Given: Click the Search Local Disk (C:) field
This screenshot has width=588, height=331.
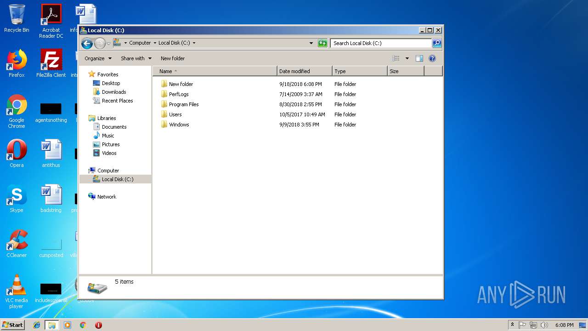Looking at the screenshot, I should point(381,43).
